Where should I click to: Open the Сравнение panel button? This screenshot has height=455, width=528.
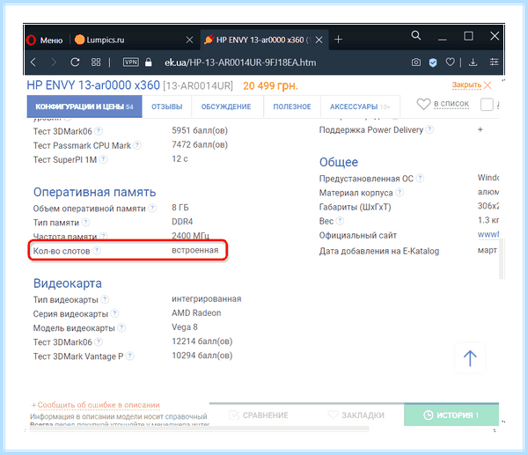(259, 415)
